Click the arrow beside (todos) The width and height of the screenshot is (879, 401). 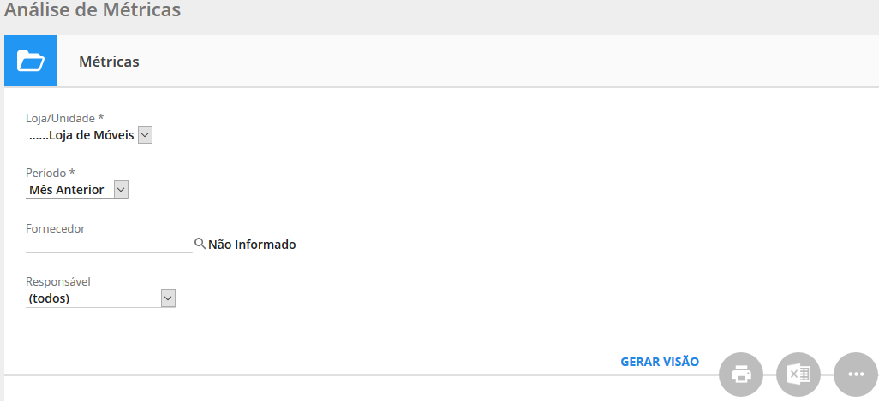tap(168, 298)
